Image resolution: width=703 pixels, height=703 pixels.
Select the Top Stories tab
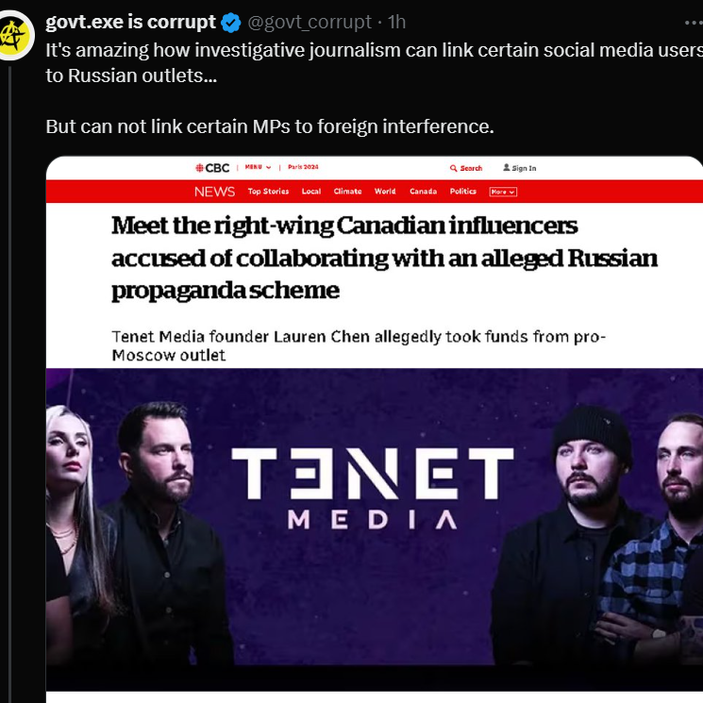(268, 192)
